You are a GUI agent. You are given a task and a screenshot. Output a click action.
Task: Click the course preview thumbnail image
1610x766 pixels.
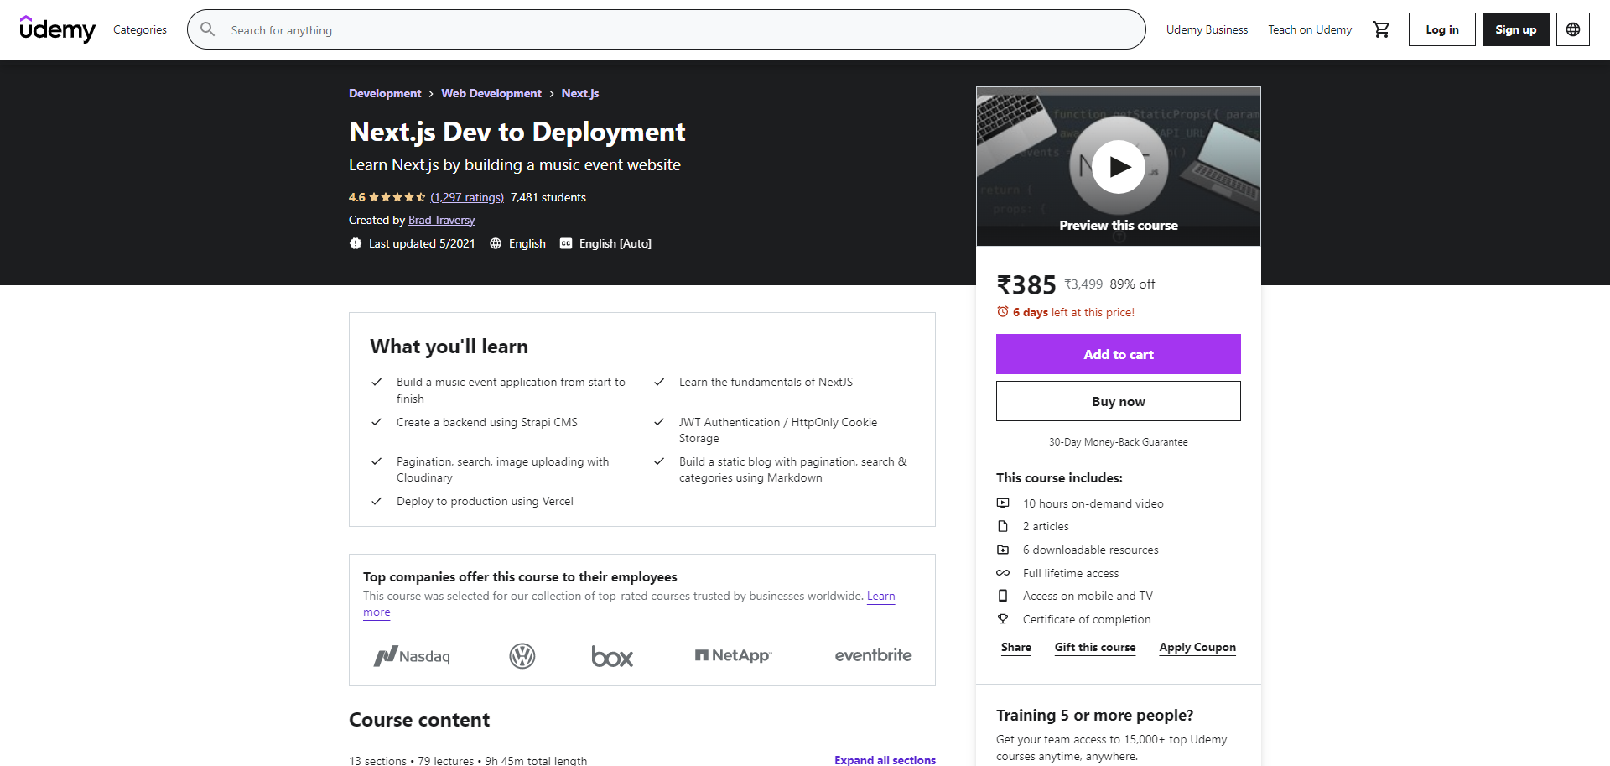point(1119,166)
